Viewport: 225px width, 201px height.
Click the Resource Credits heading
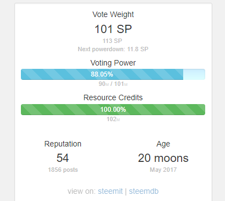click(113, 97)
